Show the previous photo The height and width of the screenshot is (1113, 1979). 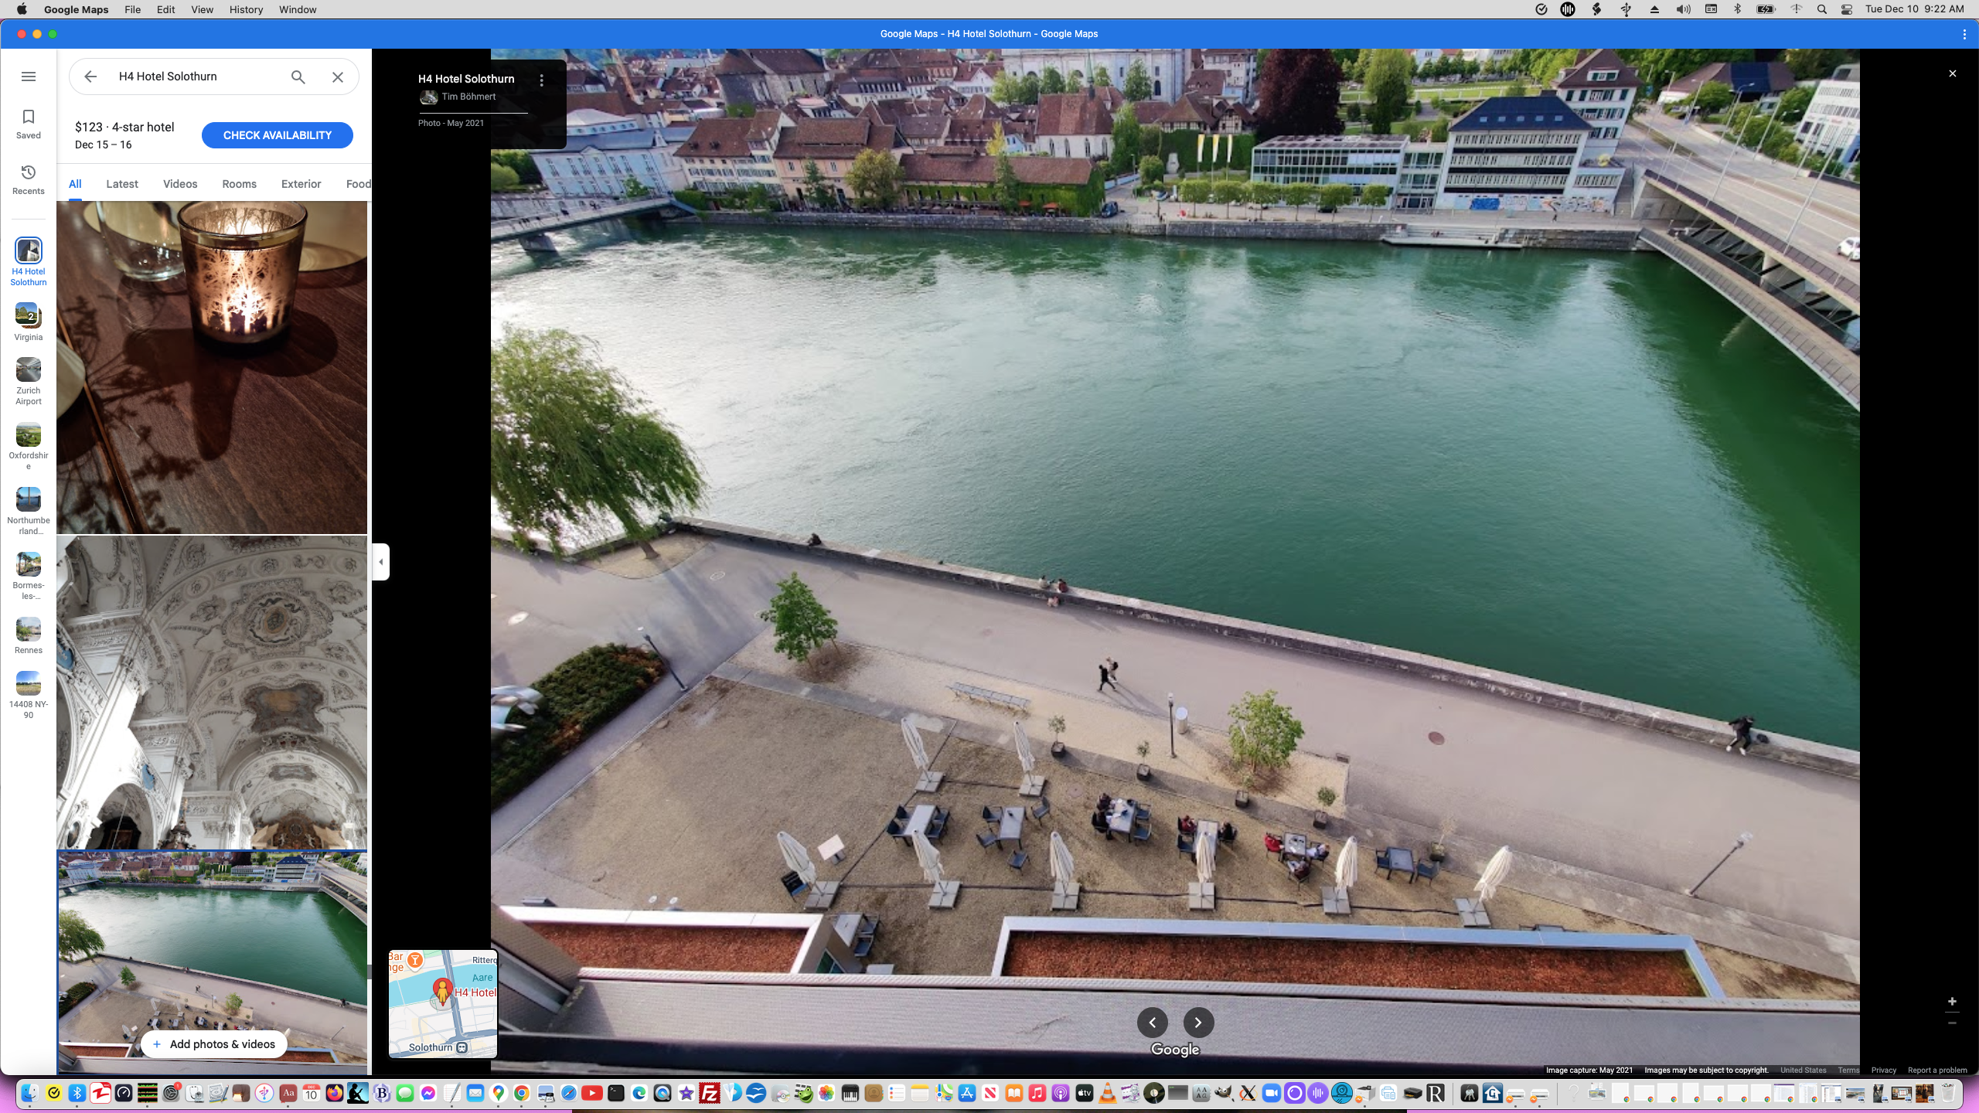1152,1023
